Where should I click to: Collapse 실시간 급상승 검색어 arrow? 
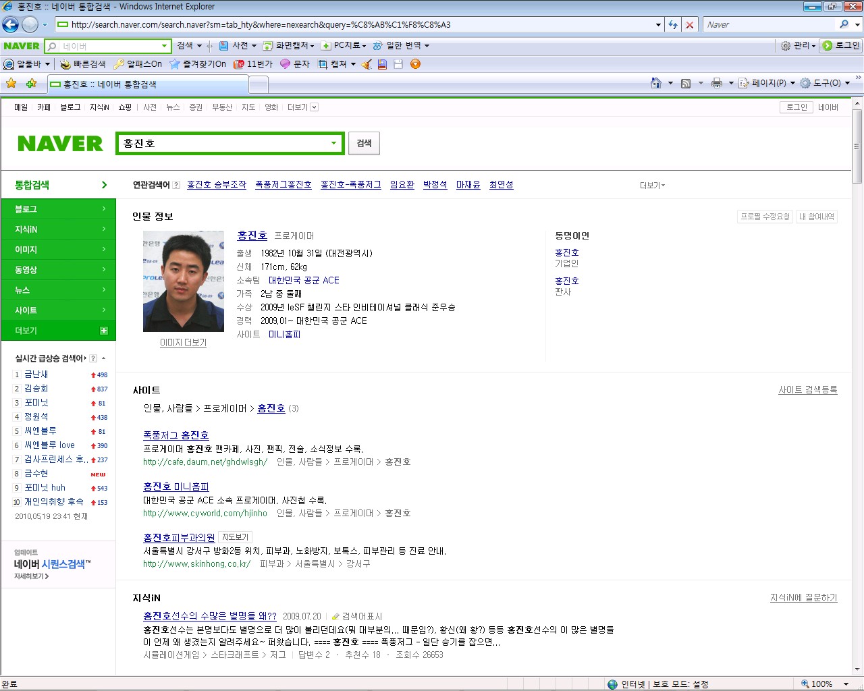pyautogui.click(x=103, y=358)
